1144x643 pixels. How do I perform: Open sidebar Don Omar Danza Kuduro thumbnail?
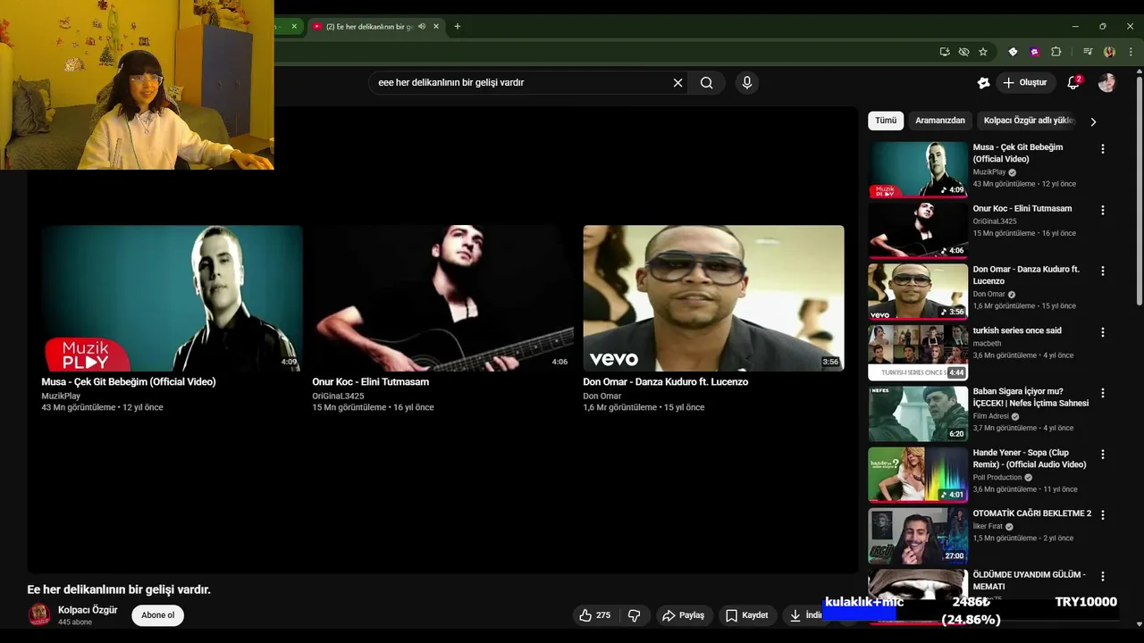918,291
